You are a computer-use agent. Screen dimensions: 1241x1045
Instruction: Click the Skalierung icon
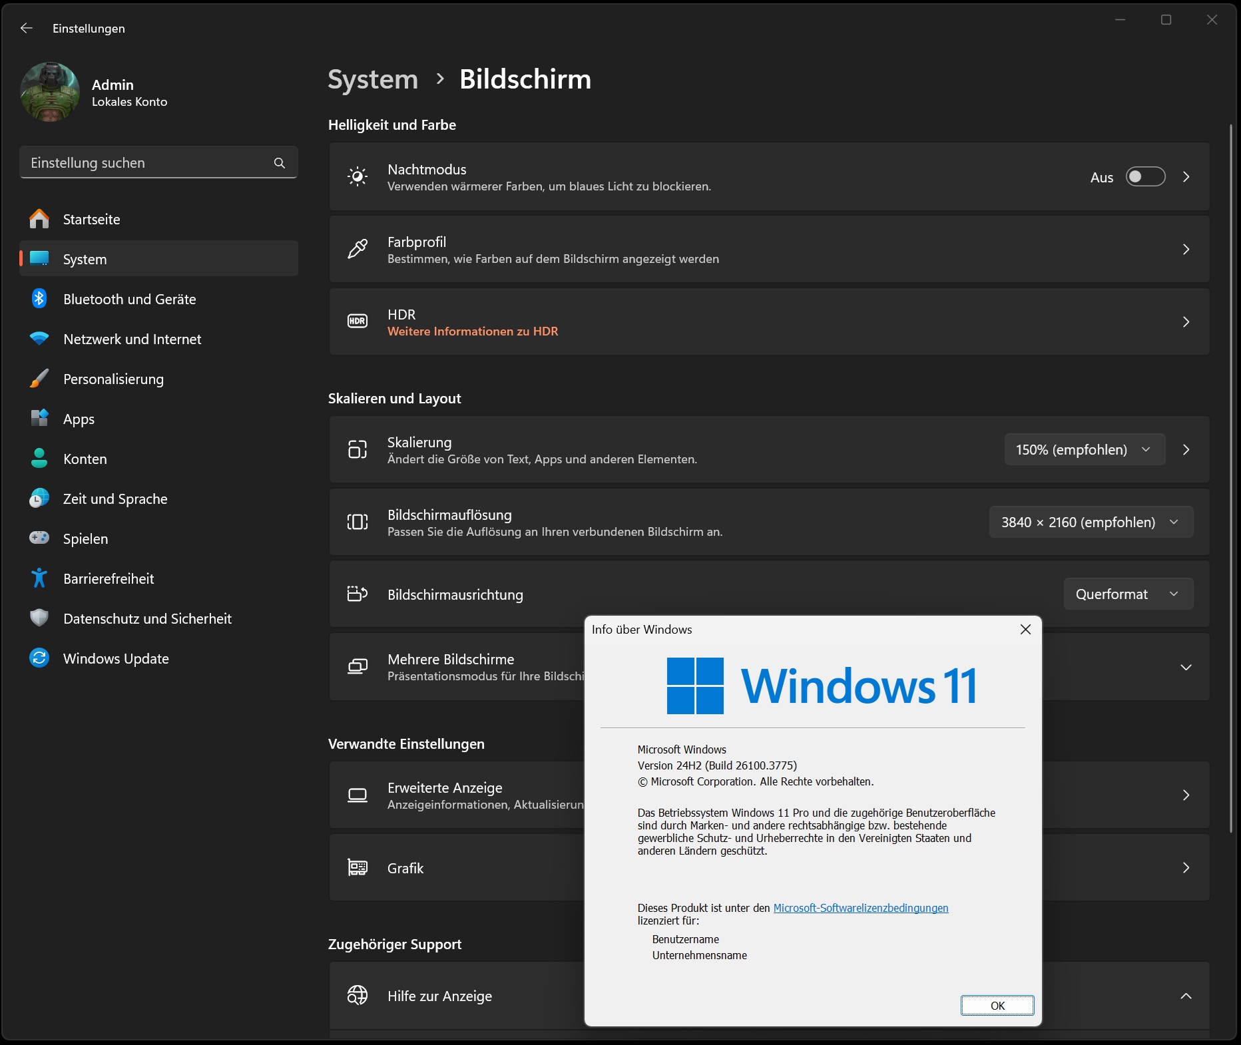coord(358,449)
